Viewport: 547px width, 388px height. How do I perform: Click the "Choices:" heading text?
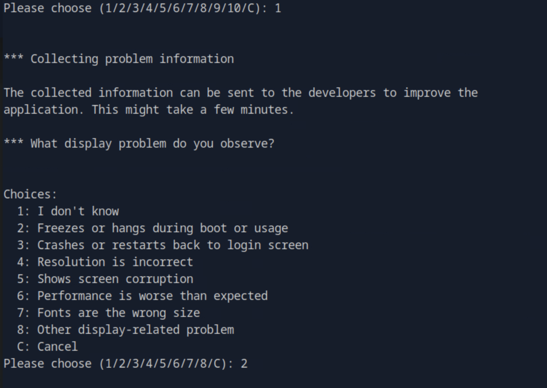point(30,194)
